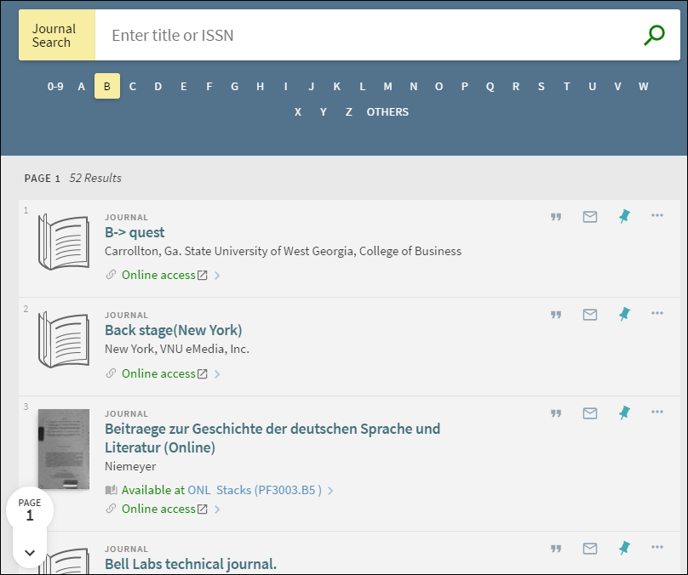
Task: Open more actions for Back stage(New York)
Action: [x=656, y=314]
